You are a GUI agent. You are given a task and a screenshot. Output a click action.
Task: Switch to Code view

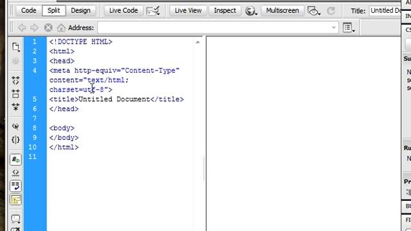tap(28, 10)
